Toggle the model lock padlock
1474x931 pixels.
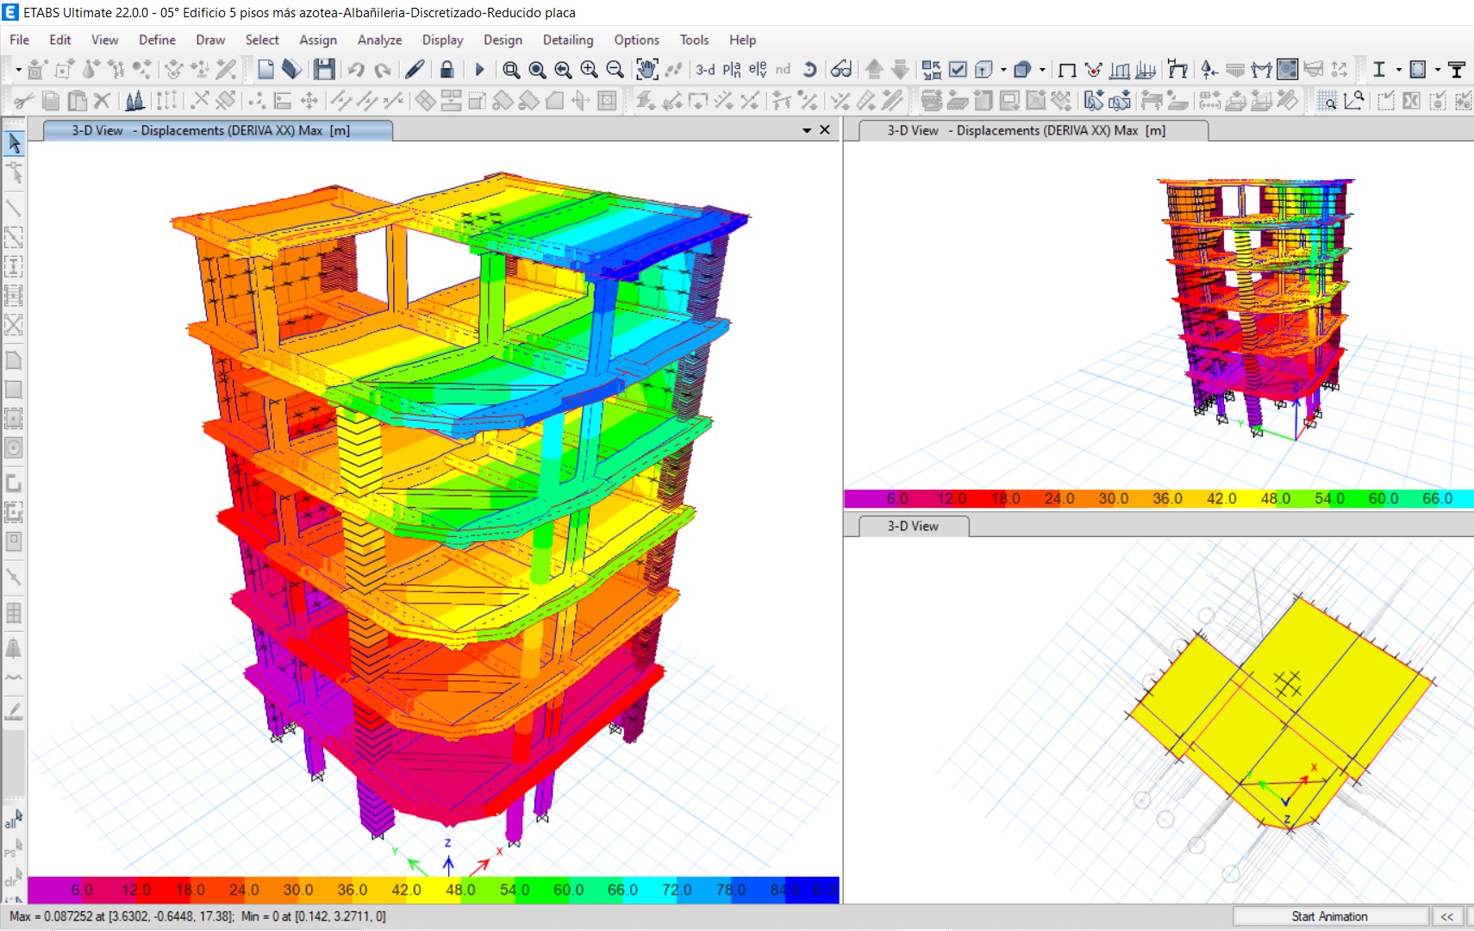[x=447, y=70]
